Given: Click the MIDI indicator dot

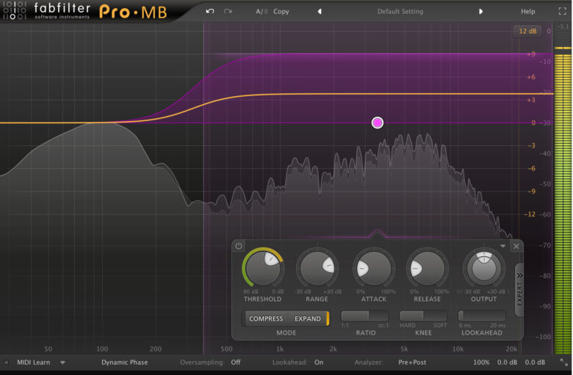Looking at the screenshot, I should click(x=7, y=363).
